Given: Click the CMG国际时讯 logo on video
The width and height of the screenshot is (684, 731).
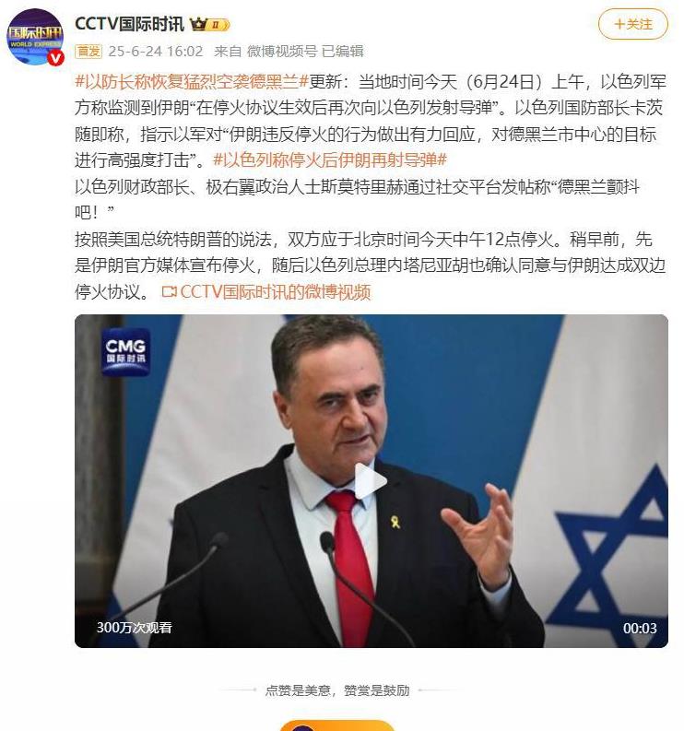Looking at the screenshot, I should [125, 352].
